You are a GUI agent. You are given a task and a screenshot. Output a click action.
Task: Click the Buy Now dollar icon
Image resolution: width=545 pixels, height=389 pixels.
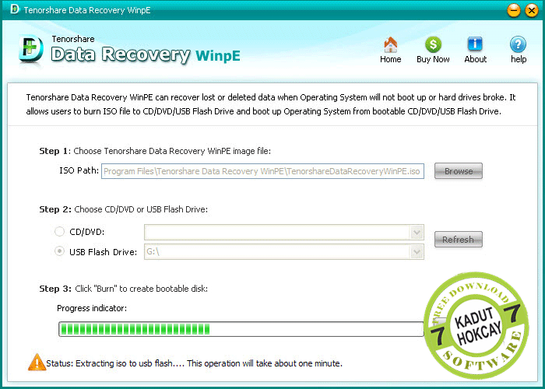click(433, 44)
